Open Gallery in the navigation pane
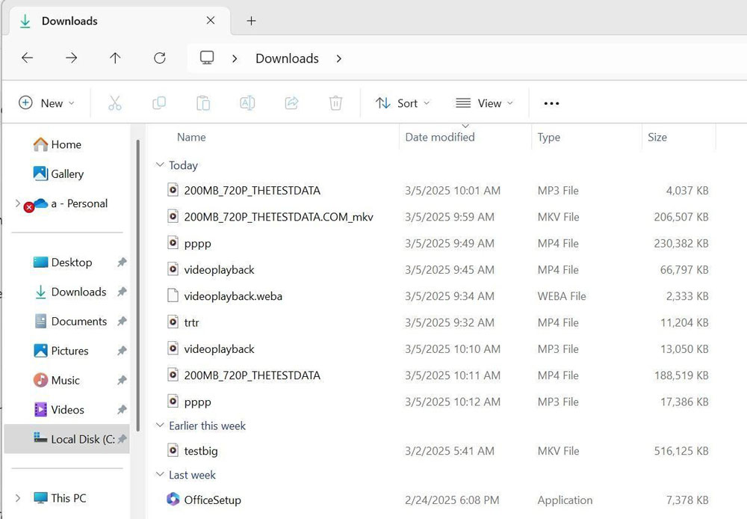 pyautogui.click(x=58, y=174)
